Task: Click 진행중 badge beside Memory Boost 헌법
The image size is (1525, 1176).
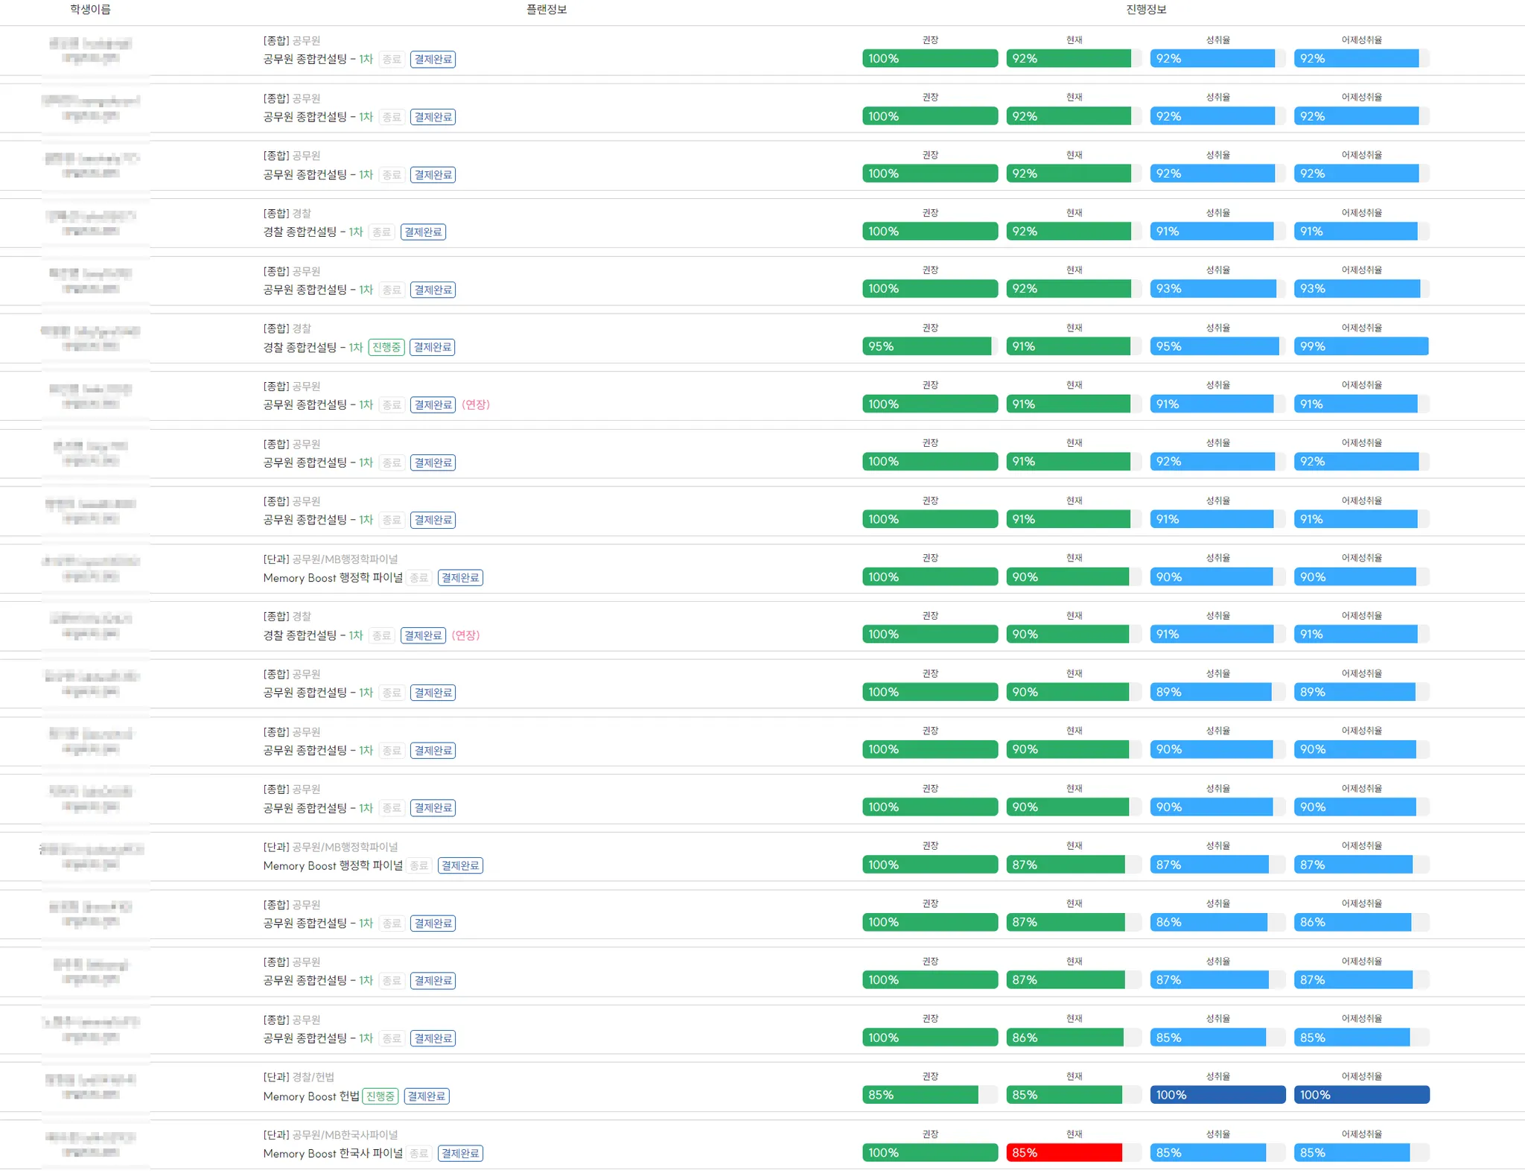Action: click(x=381, y=1096)
